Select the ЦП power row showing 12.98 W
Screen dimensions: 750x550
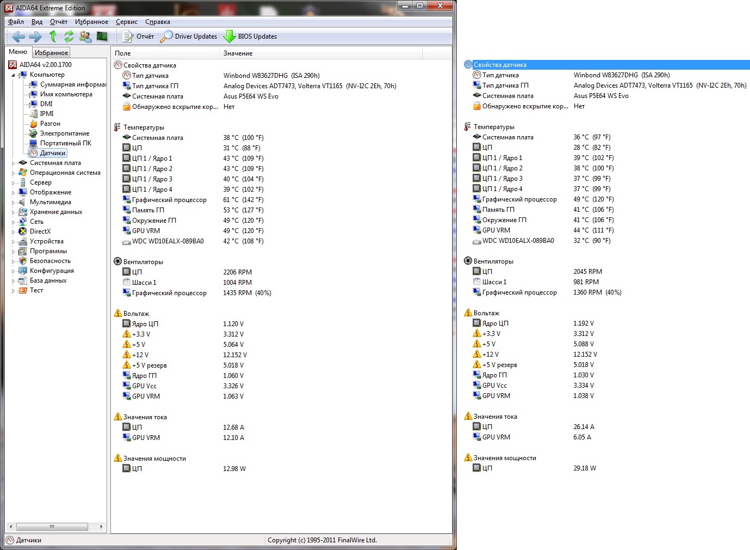(281, 469)
